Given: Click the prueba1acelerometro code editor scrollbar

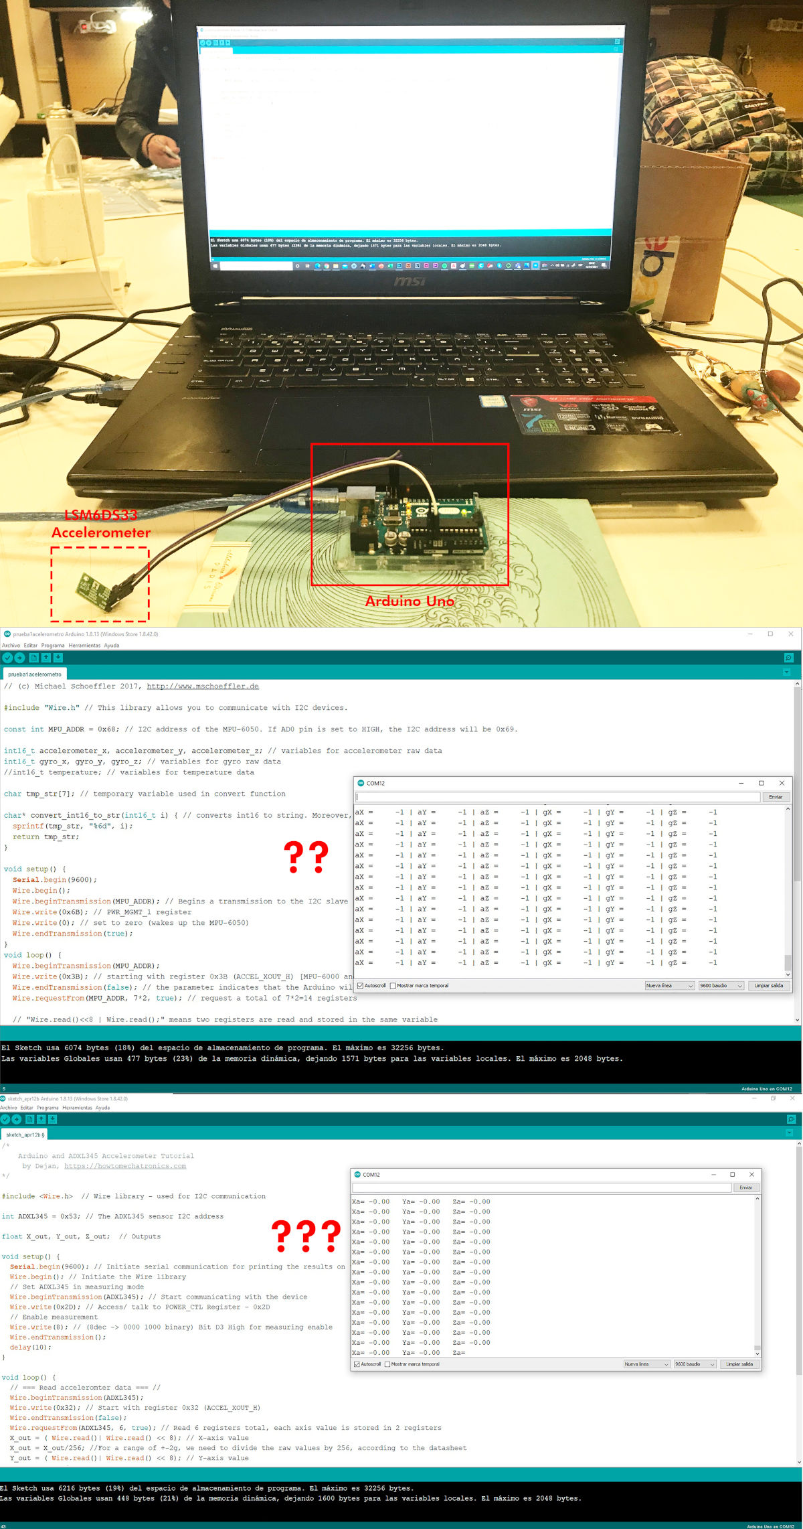Looking at the screenshot, I should [x=797, y=852].
